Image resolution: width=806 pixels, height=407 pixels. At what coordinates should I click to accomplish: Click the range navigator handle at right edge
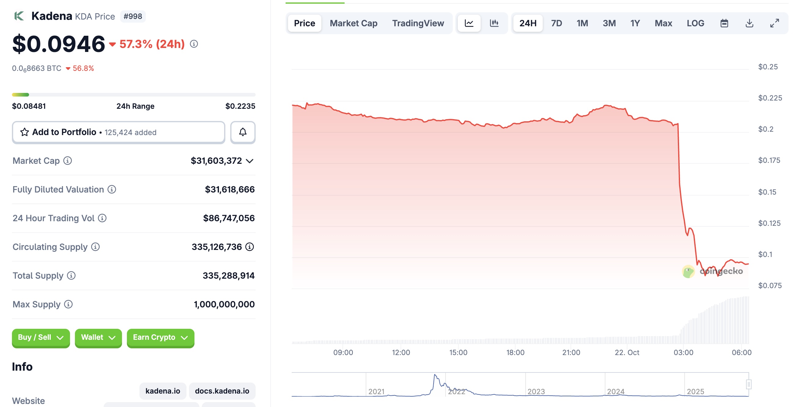pyautogui.click(x=749, y=384)
